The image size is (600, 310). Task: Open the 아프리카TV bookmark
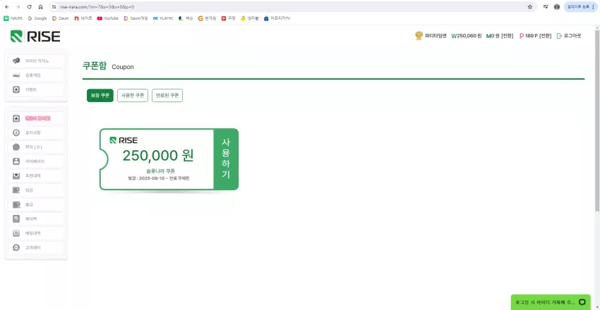277,18
